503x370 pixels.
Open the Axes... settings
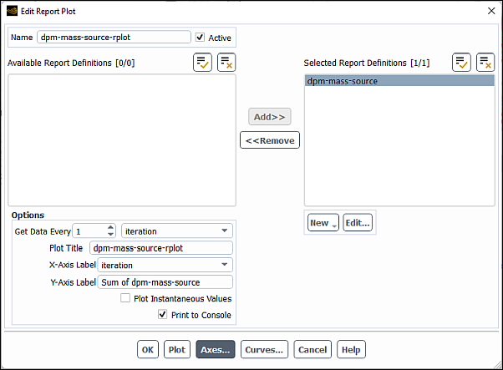[x=216, y=349]
